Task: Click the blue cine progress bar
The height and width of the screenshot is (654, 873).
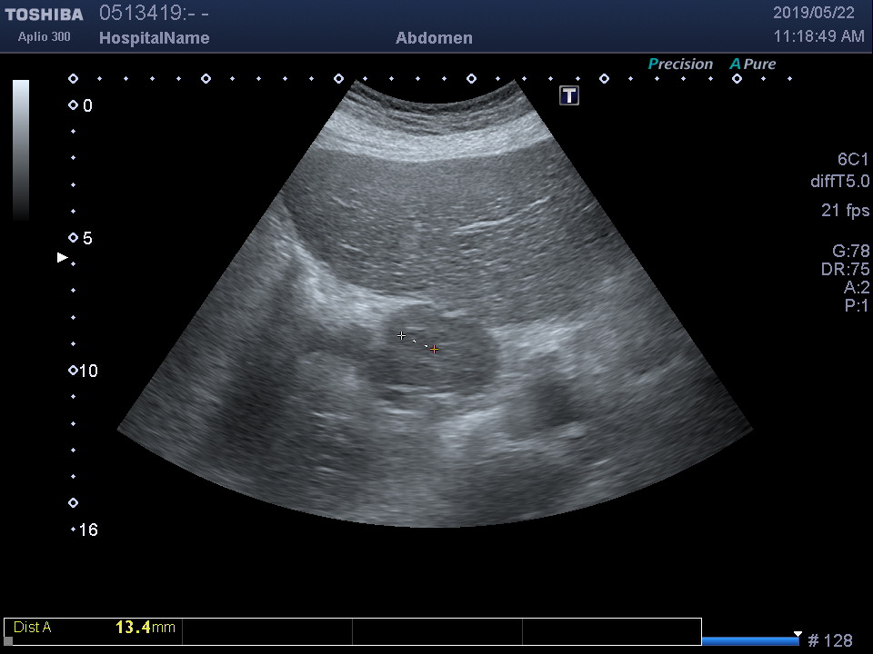Action: coord(749,641)
